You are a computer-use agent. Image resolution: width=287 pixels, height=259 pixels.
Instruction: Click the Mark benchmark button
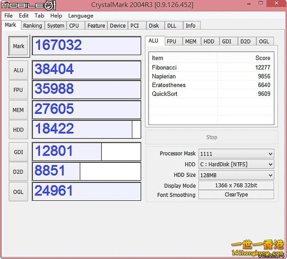pos(18,46)
